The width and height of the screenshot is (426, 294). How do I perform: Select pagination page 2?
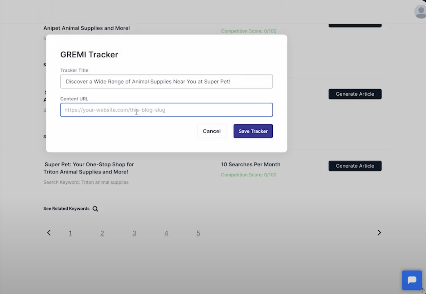(x=102, y=233)
